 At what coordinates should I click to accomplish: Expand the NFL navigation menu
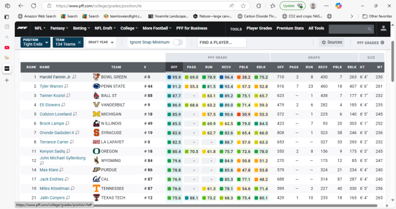pyautogui.click(x=40, y=28)
